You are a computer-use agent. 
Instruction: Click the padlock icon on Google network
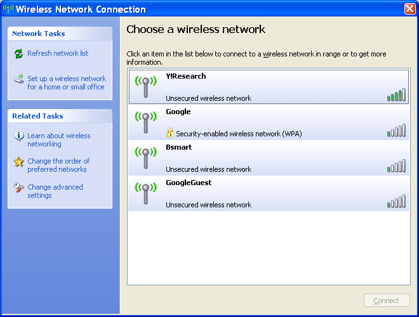point(170,133)
